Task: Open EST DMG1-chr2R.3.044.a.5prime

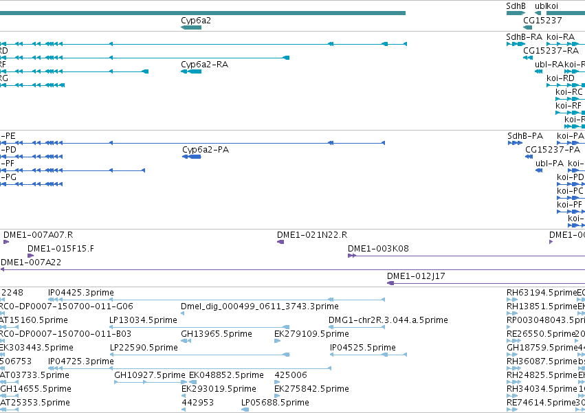Action: [x=388, y=320]
